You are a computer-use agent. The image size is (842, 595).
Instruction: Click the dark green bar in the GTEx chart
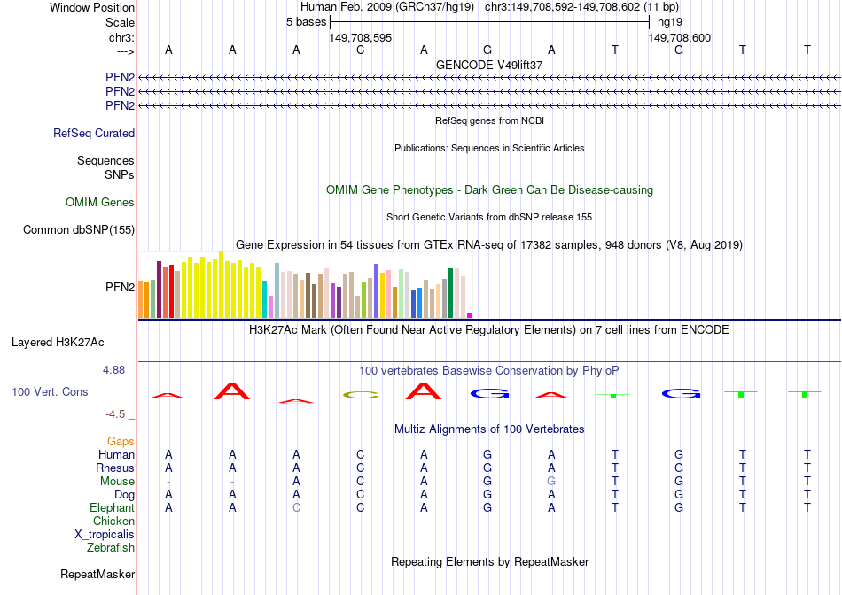[451, 293]
